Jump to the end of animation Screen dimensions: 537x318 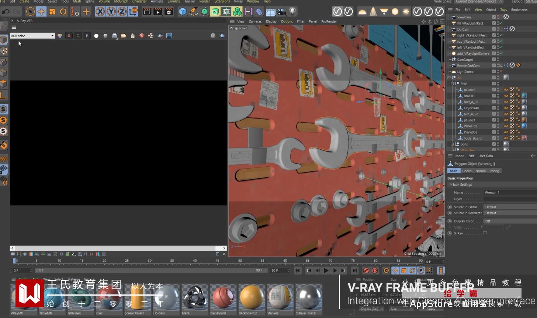click(354, 271)
